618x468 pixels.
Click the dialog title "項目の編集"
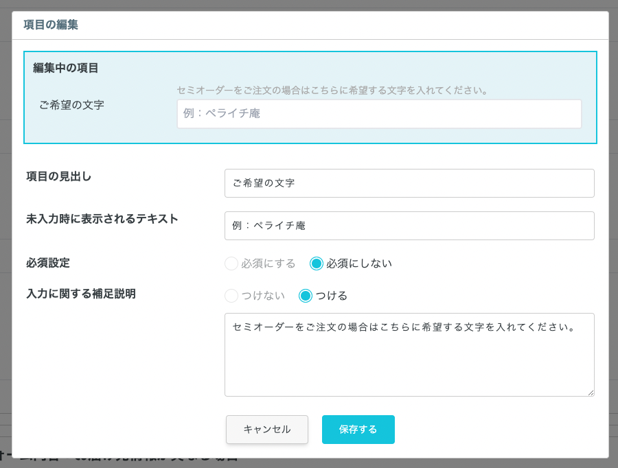(x=51, y=25)
